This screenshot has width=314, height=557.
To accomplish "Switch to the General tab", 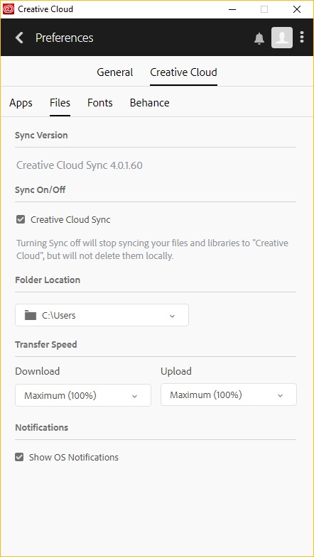I will click(x=115, y=72).
